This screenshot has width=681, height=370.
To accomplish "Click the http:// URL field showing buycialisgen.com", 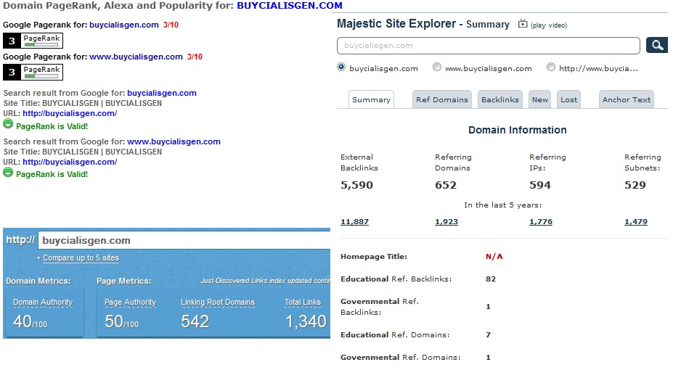I will 184,240.
